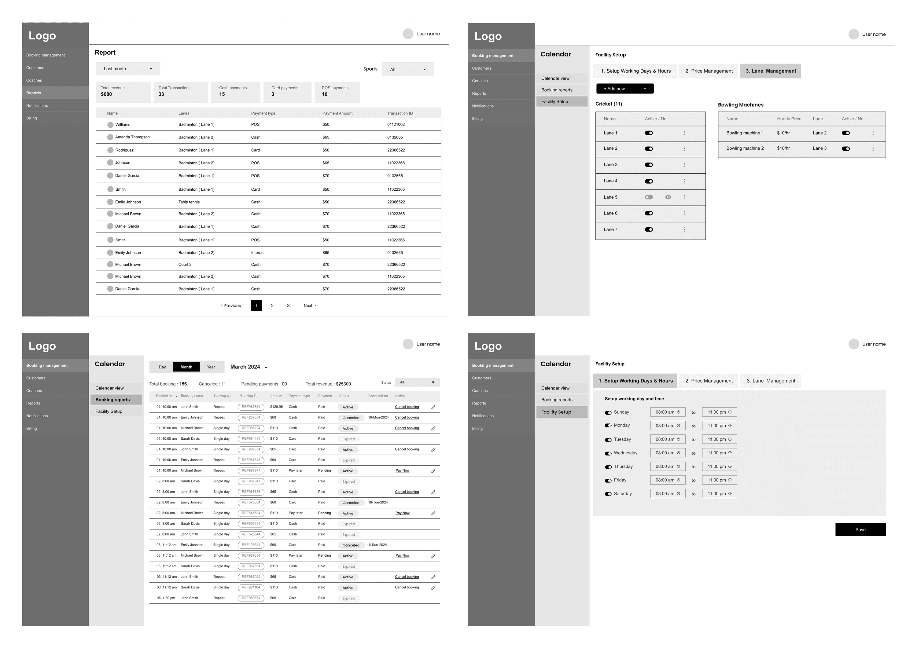Click Pay Now link for REF546584
The width and height of the screenshot is (917, 659).
(402, 513)
